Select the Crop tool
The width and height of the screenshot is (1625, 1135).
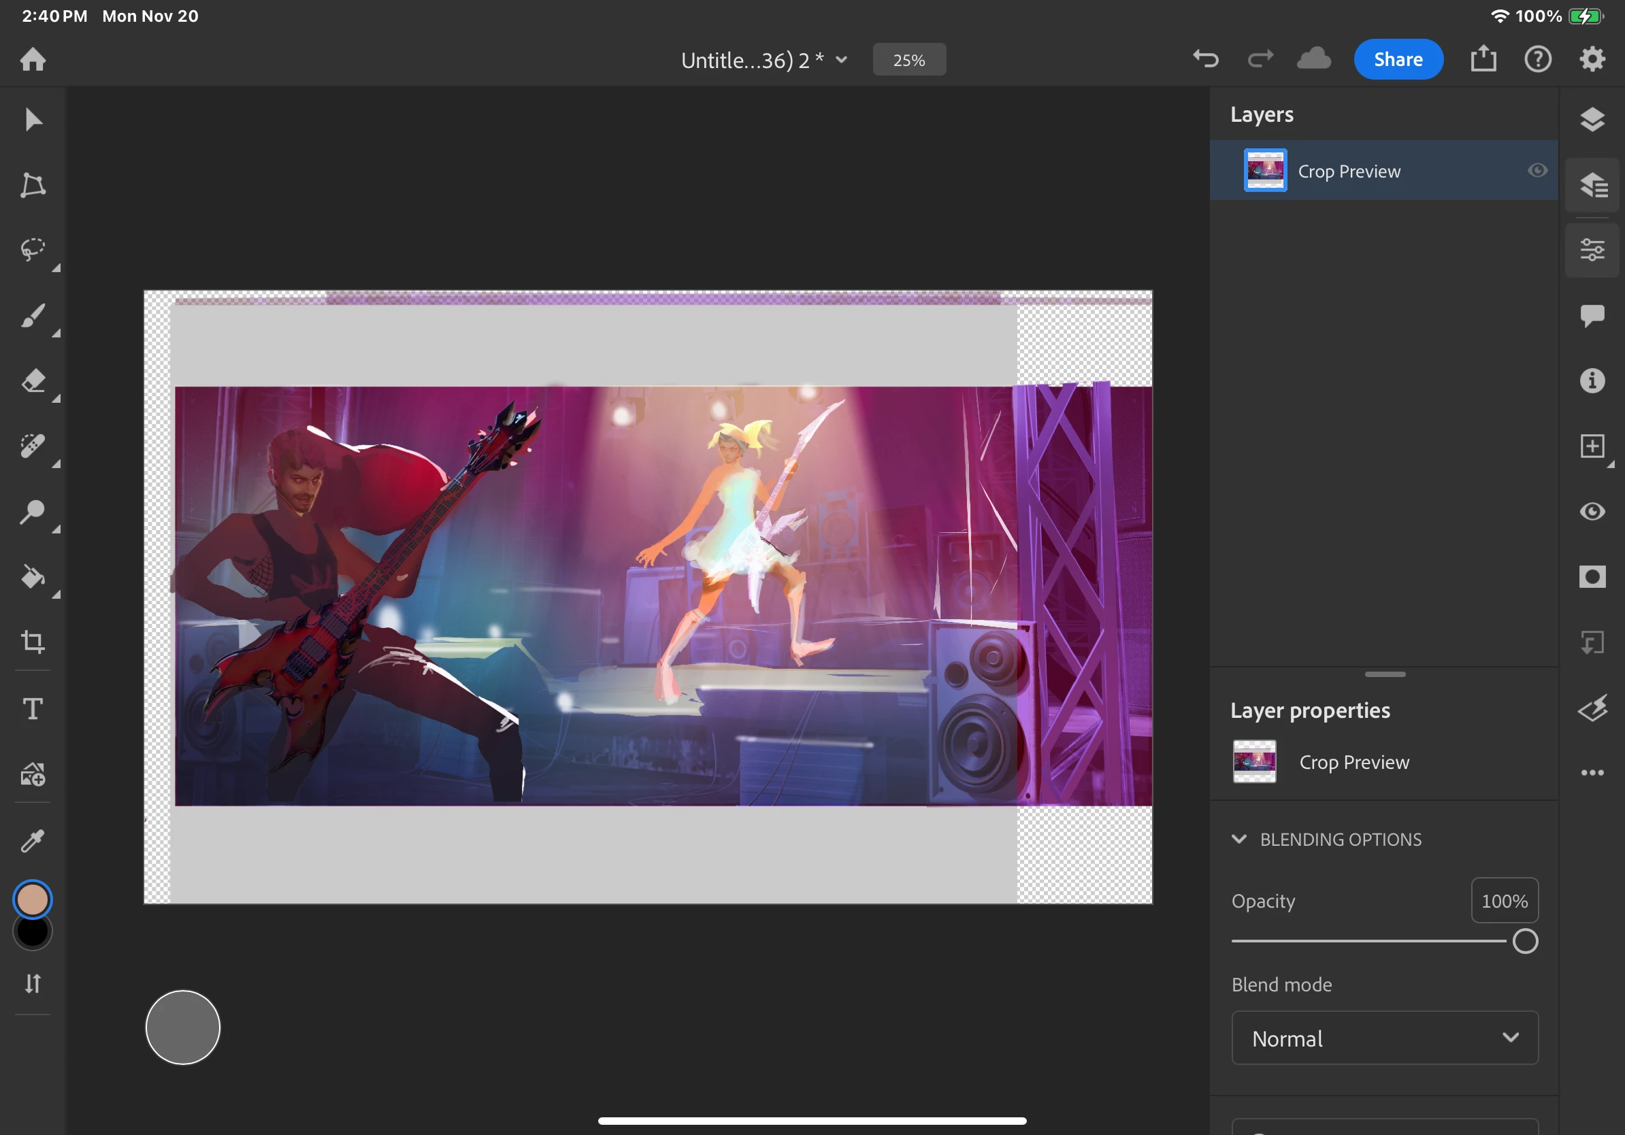33,642
